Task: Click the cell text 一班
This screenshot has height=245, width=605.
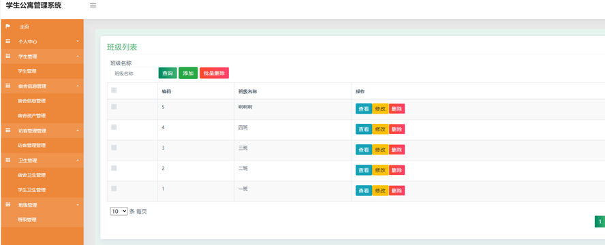Action: pyautogui.click(x=243, y=189)
